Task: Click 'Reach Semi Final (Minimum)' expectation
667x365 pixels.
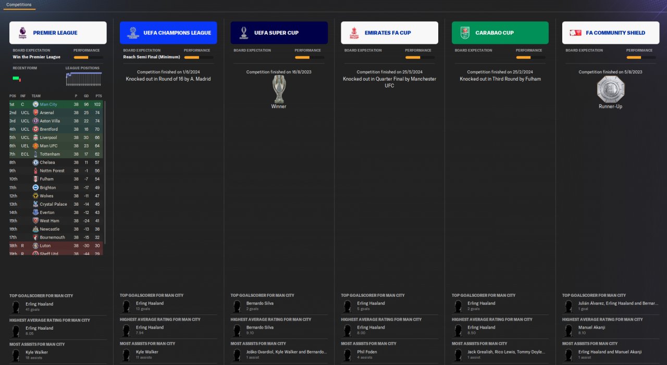Action: 152,57
